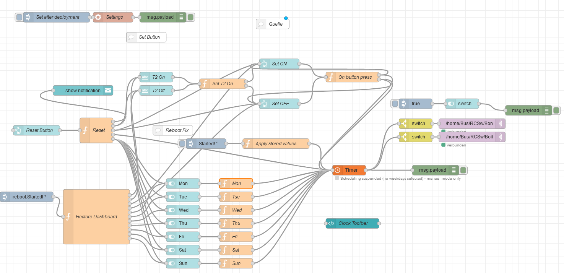Click the toggle icon on Wed switch node

point(171,210)
